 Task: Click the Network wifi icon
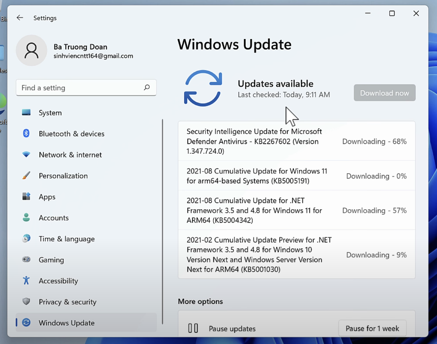(26, 155)
